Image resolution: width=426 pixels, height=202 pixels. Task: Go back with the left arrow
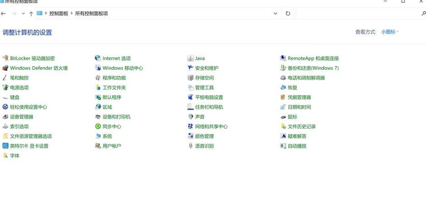[3, 13]
